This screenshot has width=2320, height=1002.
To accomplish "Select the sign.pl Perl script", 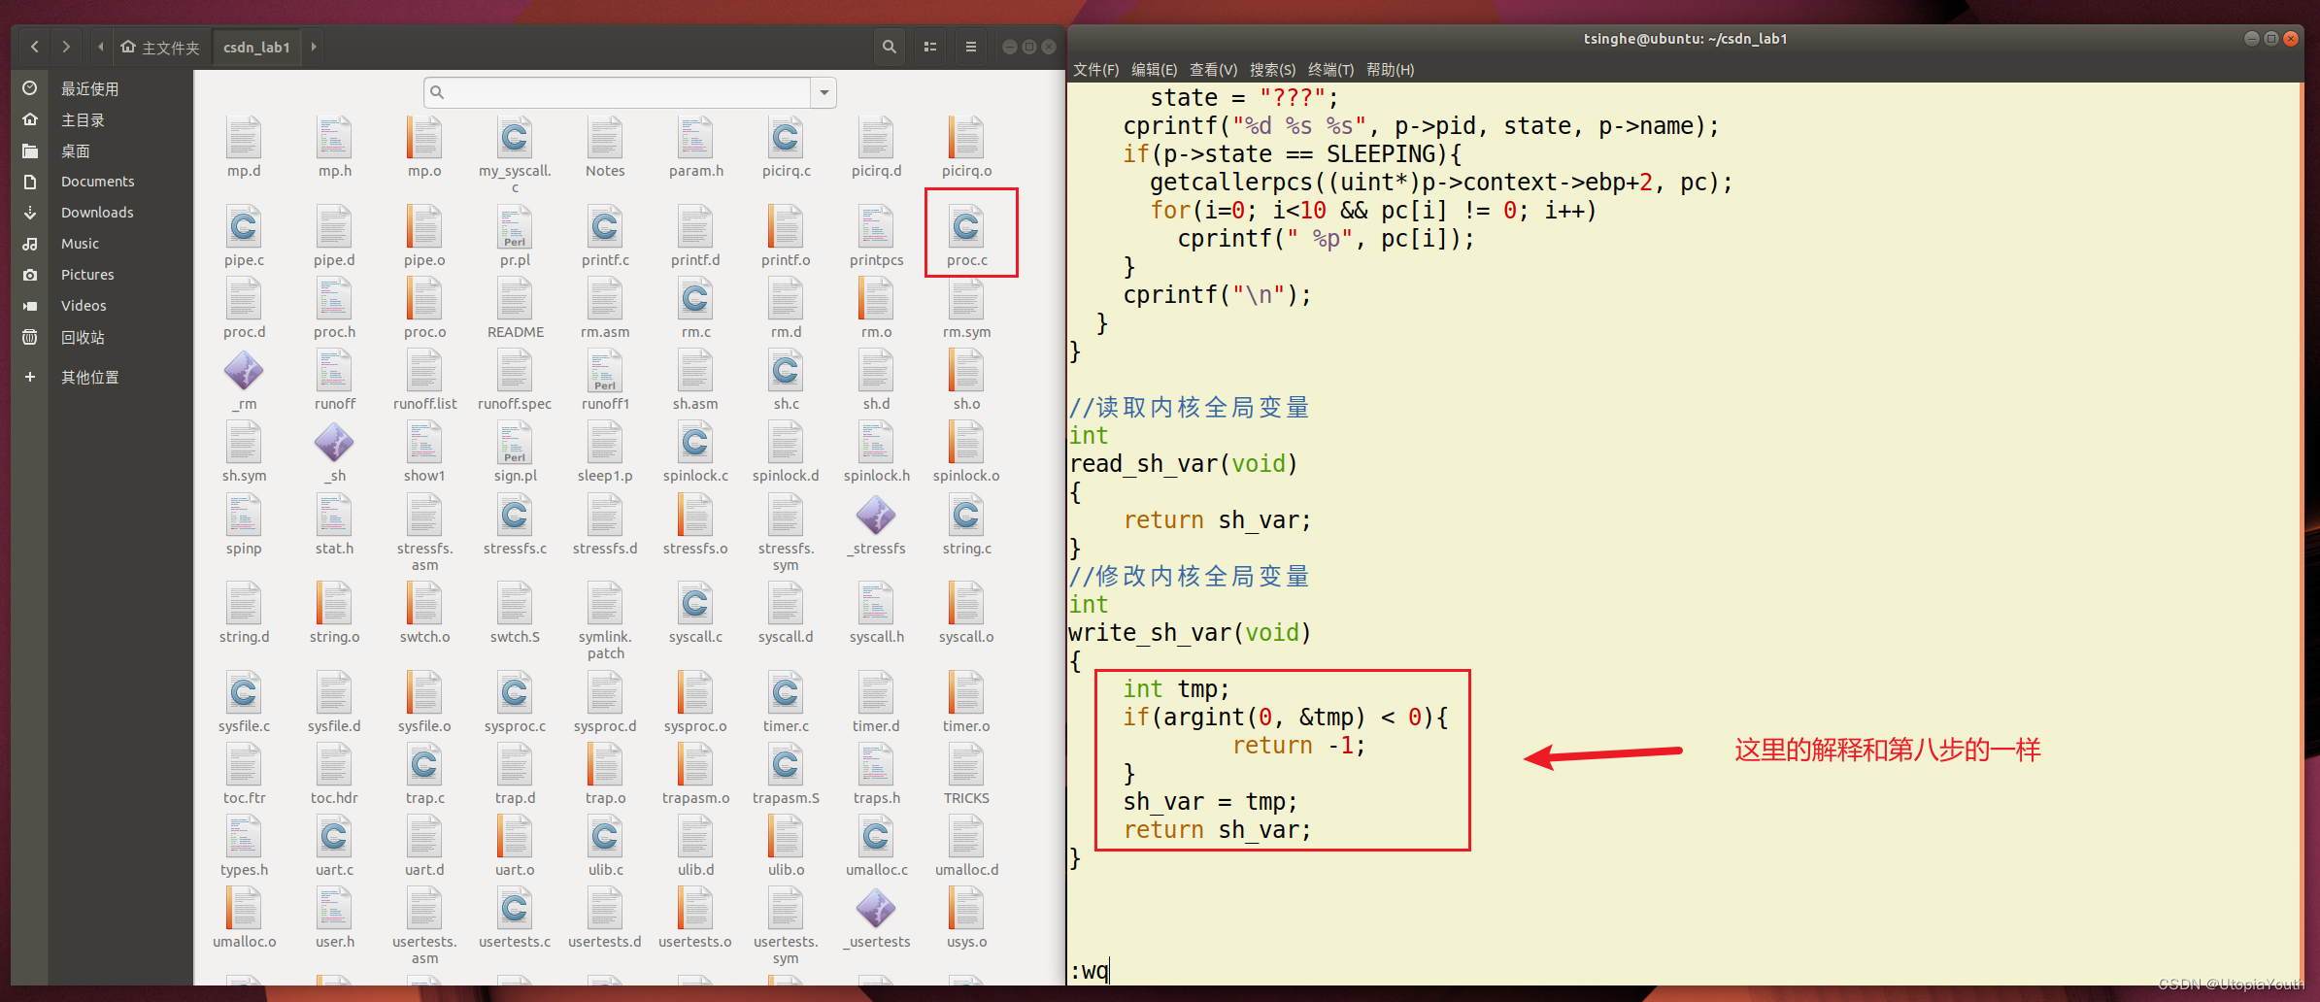I will pyautogui.click(x=515, y=443).
